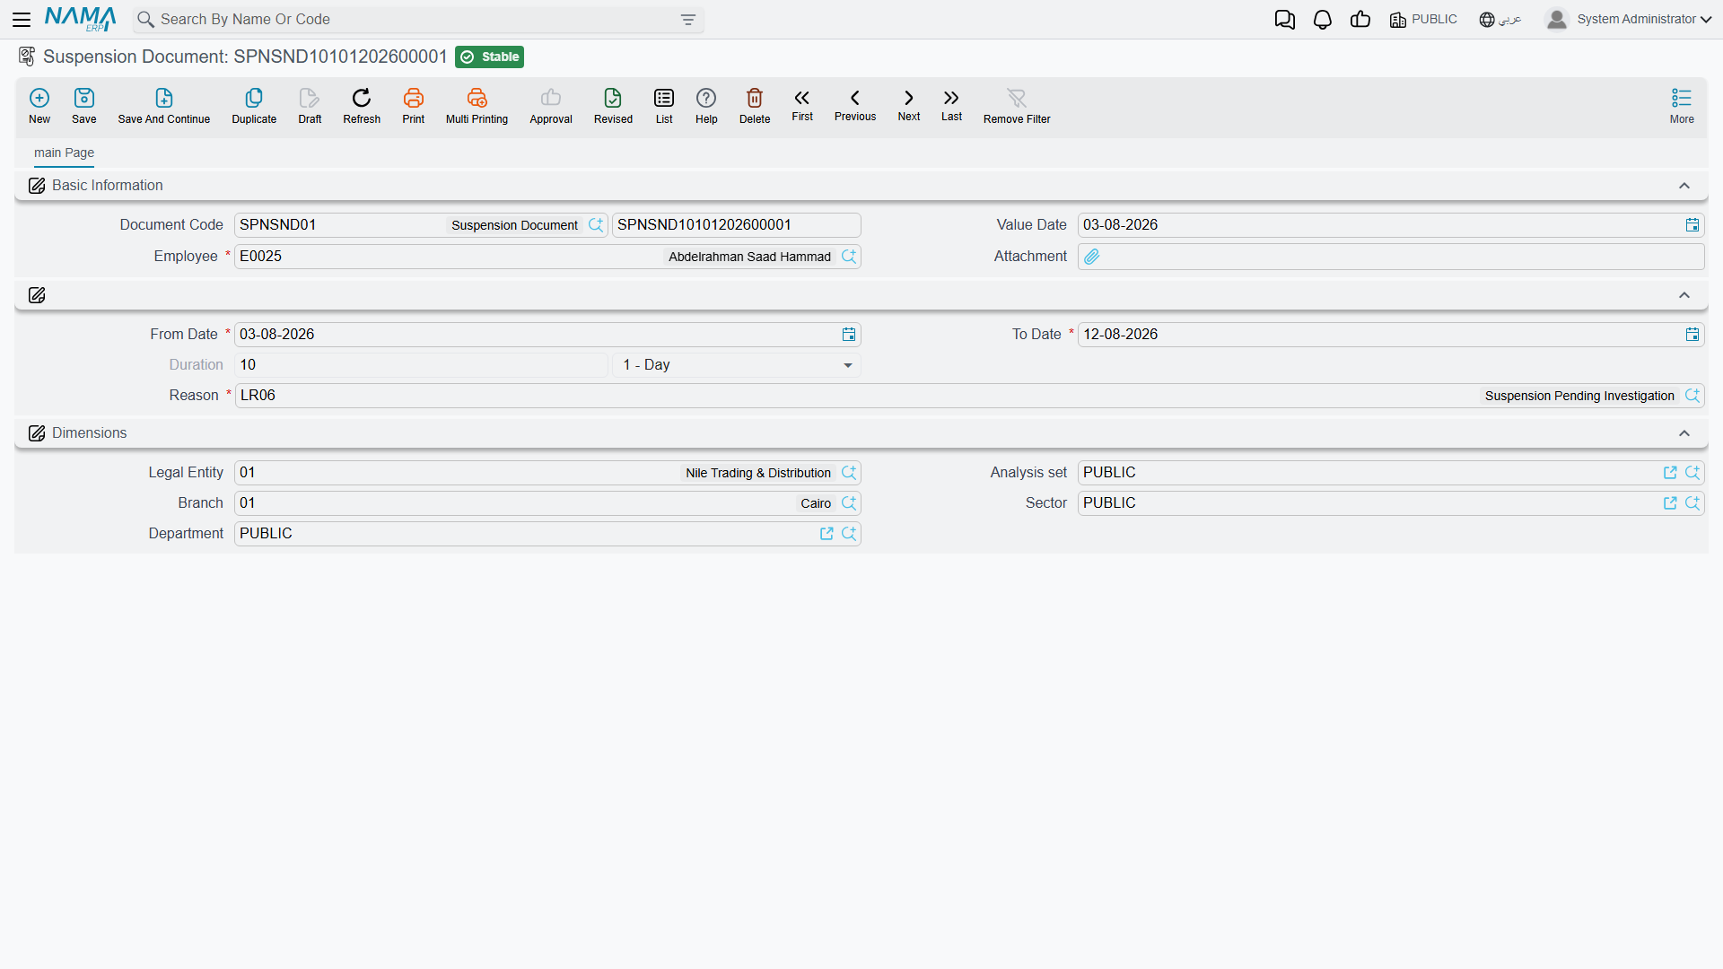Open Reason lookup search
Viewport: 1723px width, 969px height.
1692,396
